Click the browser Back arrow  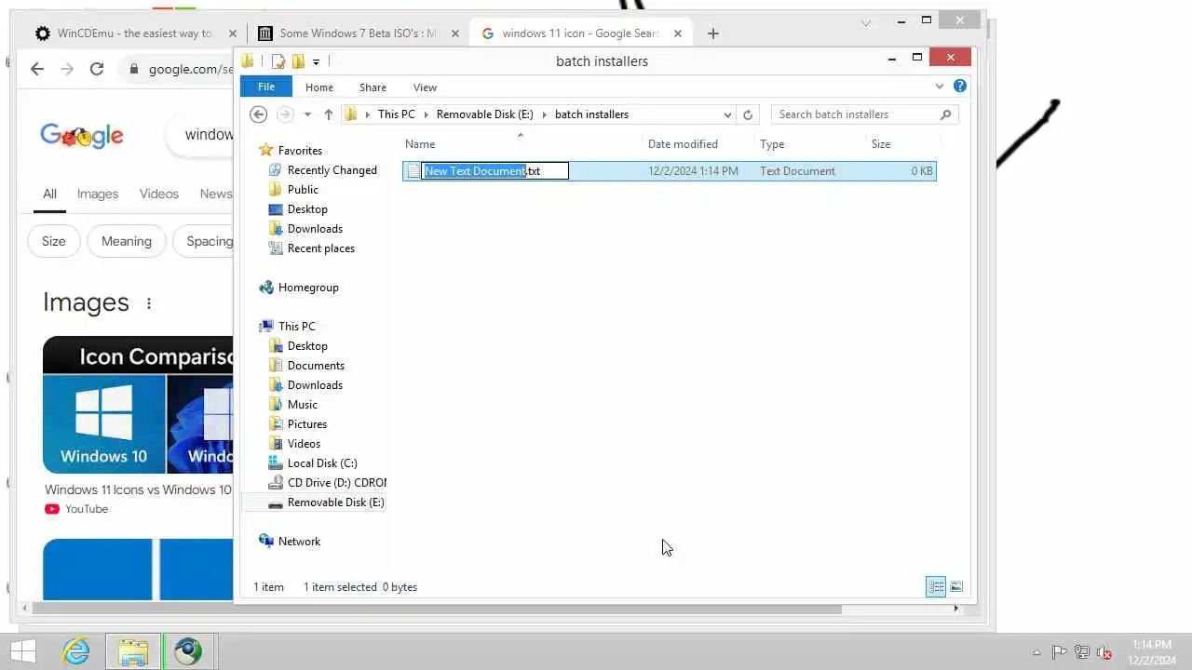(37, 69)
